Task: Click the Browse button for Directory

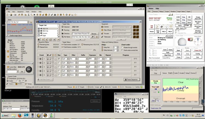Action: pyautogui.click(x=94, y=34)
